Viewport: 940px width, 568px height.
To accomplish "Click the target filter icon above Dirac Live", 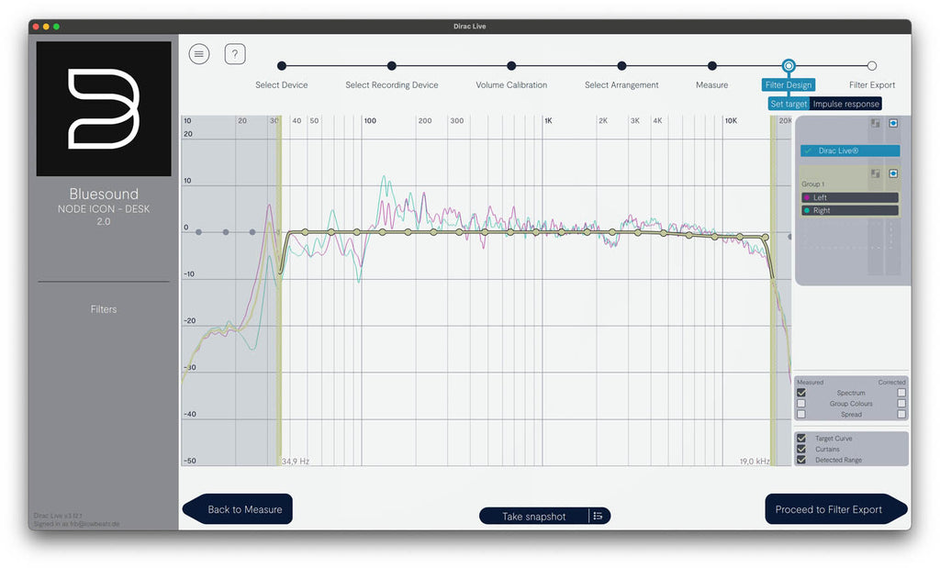I will coord(875,123).
